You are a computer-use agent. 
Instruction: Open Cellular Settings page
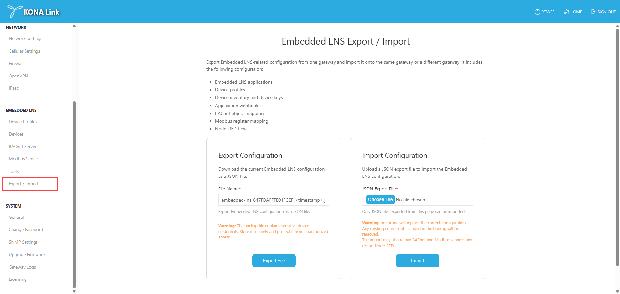[x=25, y=51]
